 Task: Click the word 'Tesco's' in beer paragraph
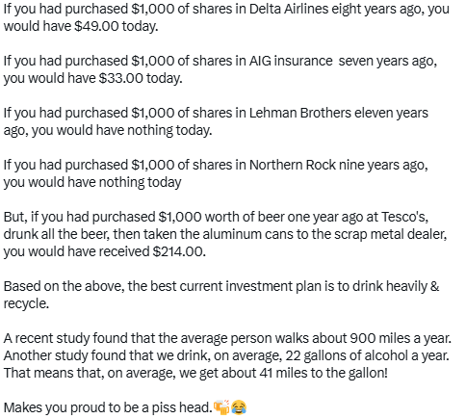click(x=404, y=217)
